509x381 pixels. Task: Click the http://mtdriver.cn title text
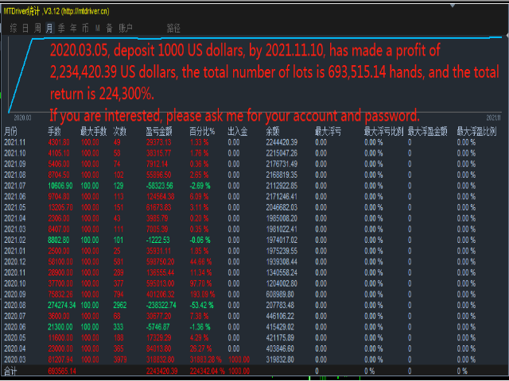pyautogui.click(x=86, y=11)
